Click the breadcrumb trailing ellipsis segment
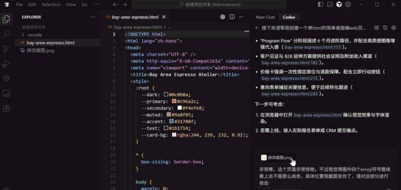Image resolution: width=401 pixels, height=190 pixels. click(x=169, y=27)
